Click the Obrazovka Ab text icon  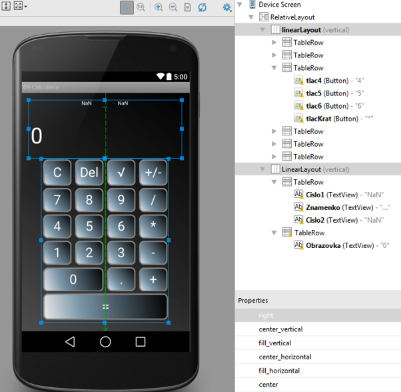(x=298, y=245)
